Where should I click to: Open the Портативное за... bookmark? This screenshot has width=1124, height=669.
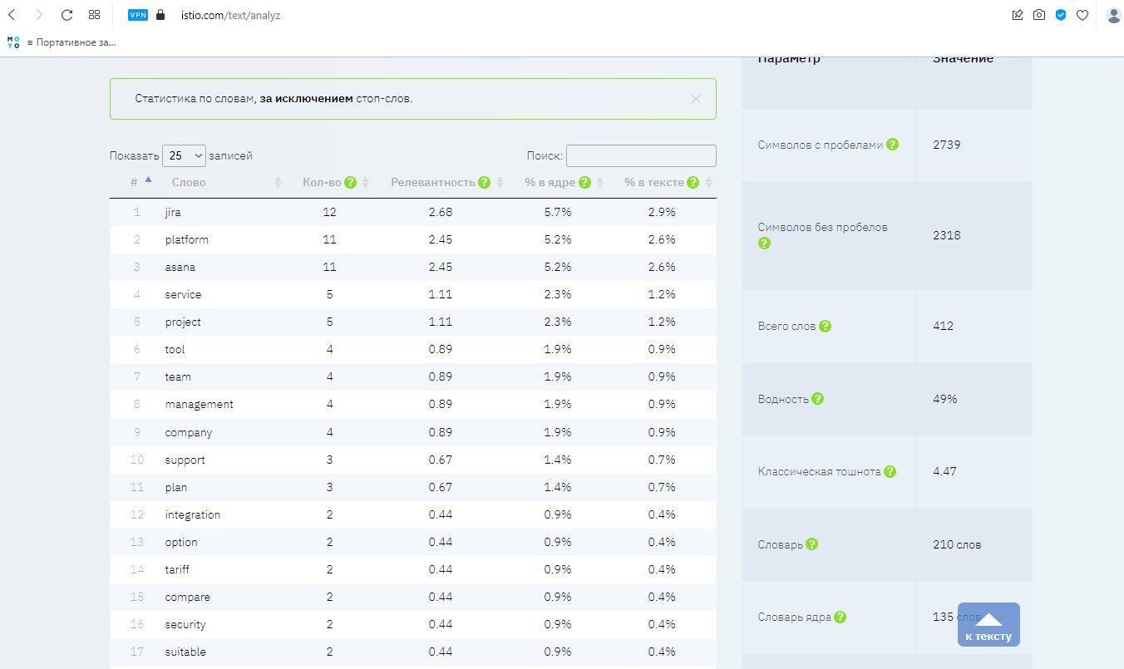tap(63, 42)
